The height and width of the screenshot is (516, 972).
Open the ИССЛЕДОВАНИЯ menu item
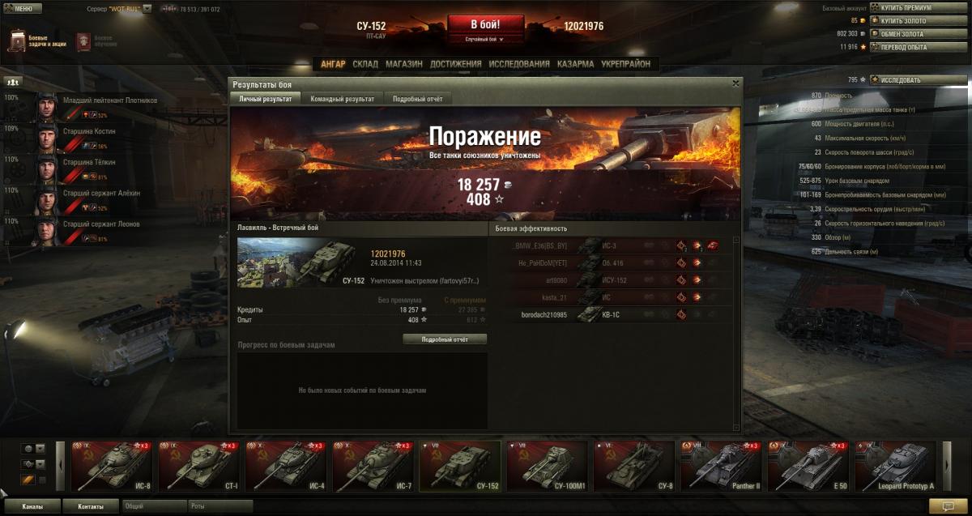point(519,64)
